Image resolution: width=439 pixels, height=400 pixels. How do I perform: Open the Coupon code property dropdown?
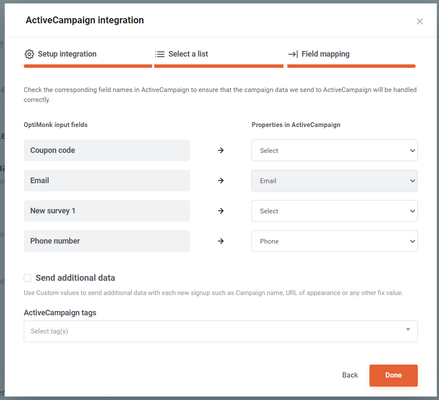(x=334, y=150)
